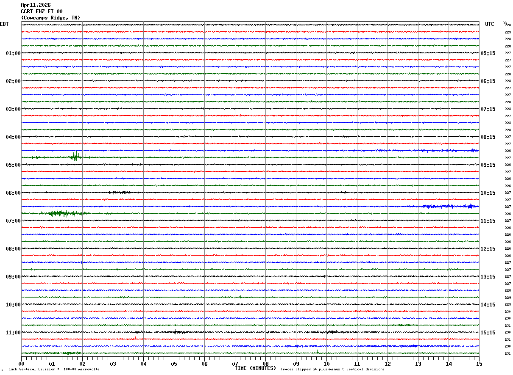Image resolution: width=513 pixels, height=375 pixels.
Task: Select the 04:00 EDT hour label
Action: 13,137
